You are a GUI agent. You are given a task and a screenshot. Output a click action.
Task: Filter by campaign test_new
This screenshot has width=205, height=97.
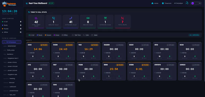[12, 95]
